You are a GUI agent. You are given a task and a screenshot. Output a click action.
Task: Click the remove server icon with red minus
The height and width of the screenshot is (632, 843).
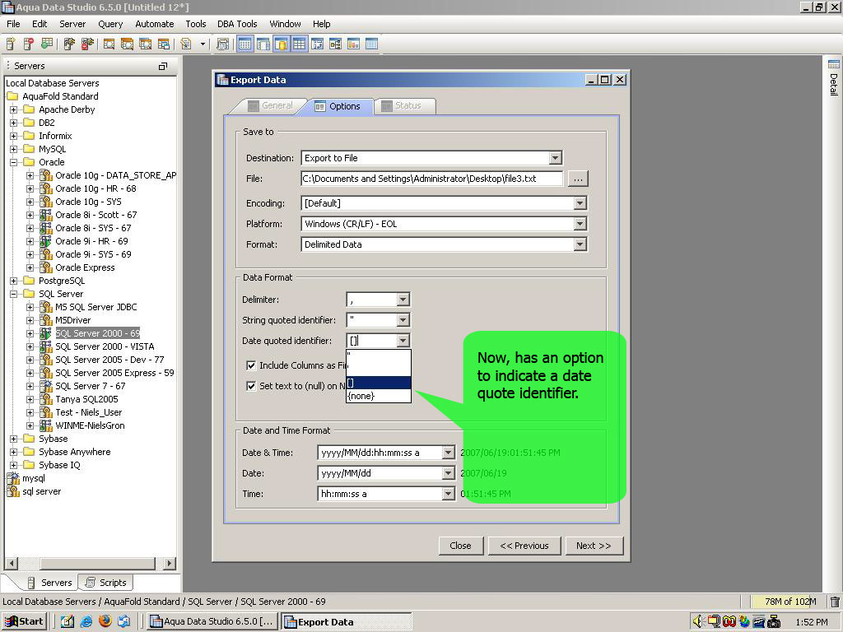[x=29, y=44]
